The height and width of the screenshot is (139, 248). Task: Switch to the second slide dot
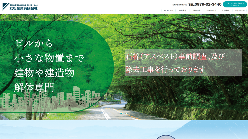click(x=124, y=114)
